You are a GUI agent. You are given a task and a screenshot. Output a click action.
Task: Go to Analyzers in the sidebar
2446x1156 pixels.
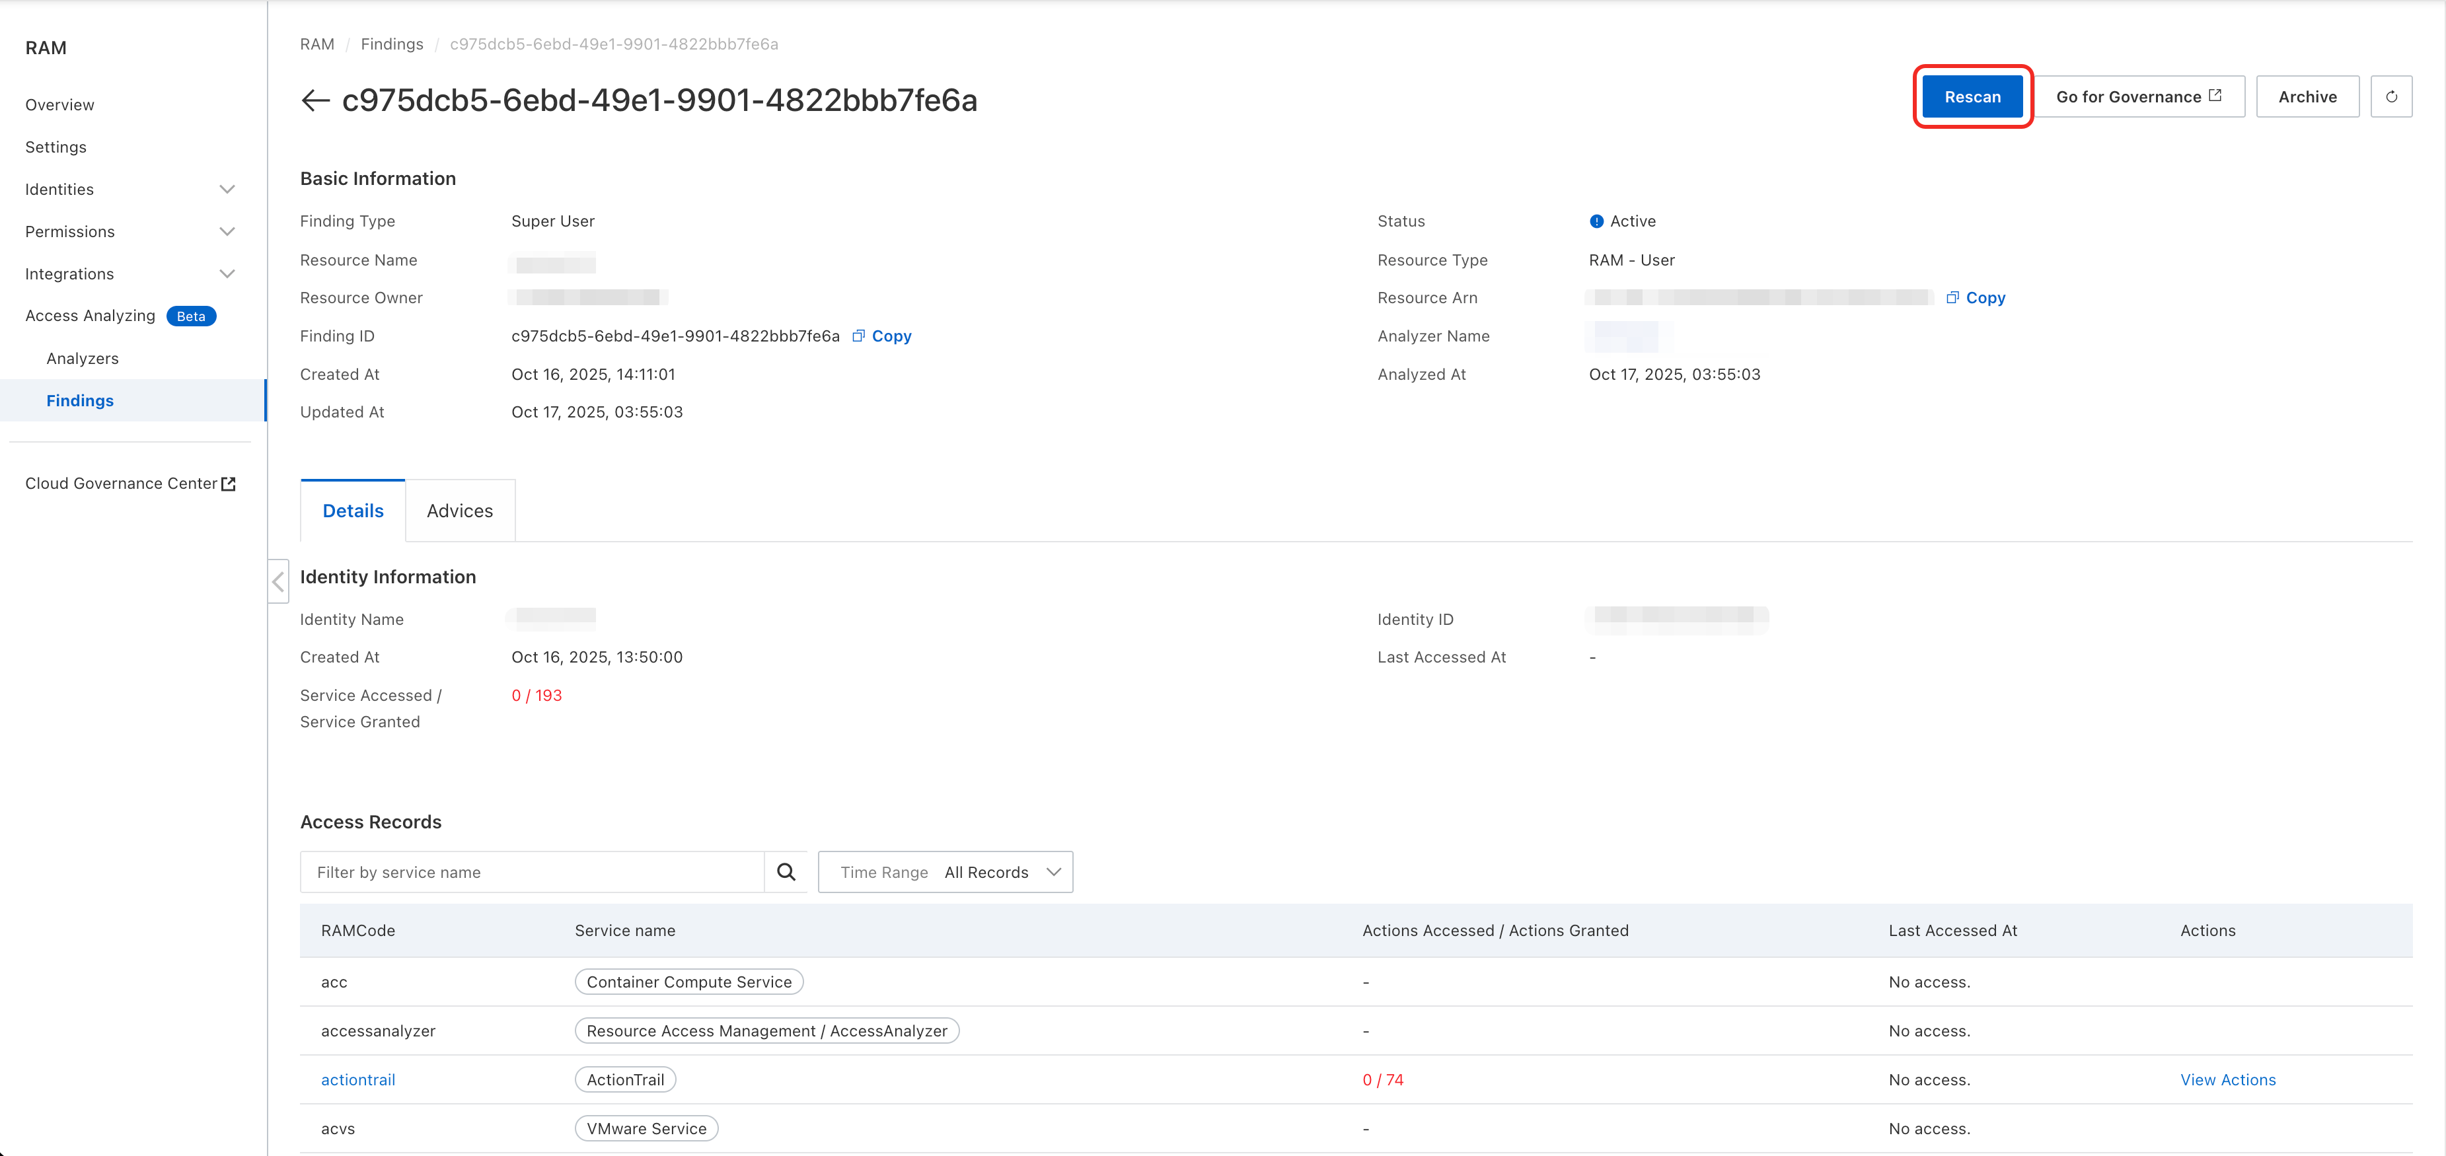(x=83, y=358)
